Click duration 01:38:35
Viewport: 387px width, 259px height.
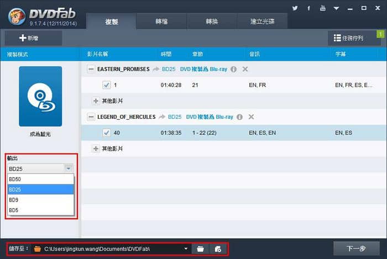coord(171,133)
